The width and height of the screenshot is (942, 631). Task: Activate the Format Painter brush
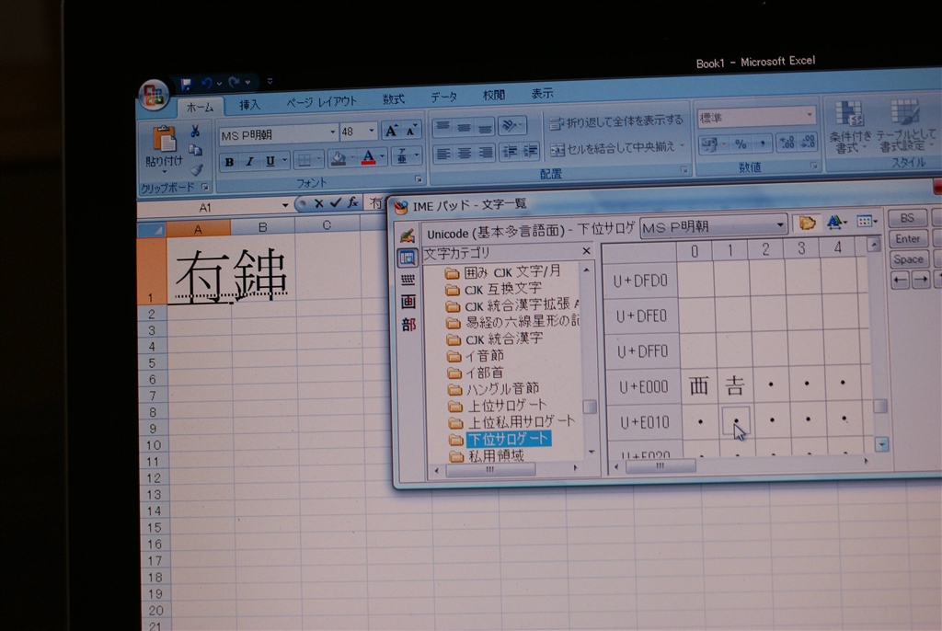(x=197, y=169)
